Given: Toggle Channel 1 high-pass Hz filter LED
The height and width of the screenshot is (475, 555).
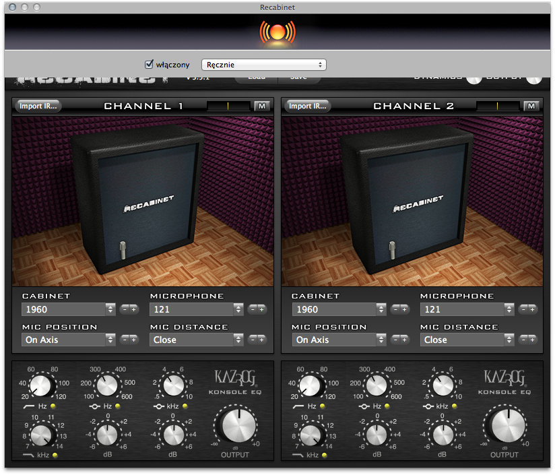Looking at the screenshot, I should (53, 406).
